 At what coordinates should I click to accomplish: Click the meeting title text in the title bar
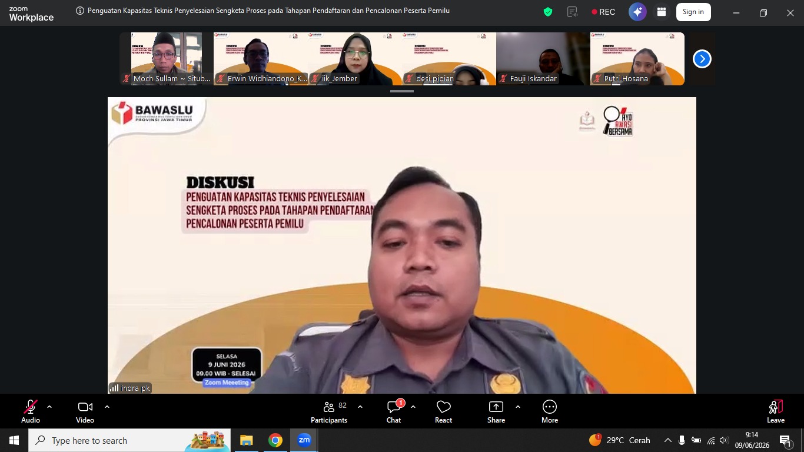[268, 11]
